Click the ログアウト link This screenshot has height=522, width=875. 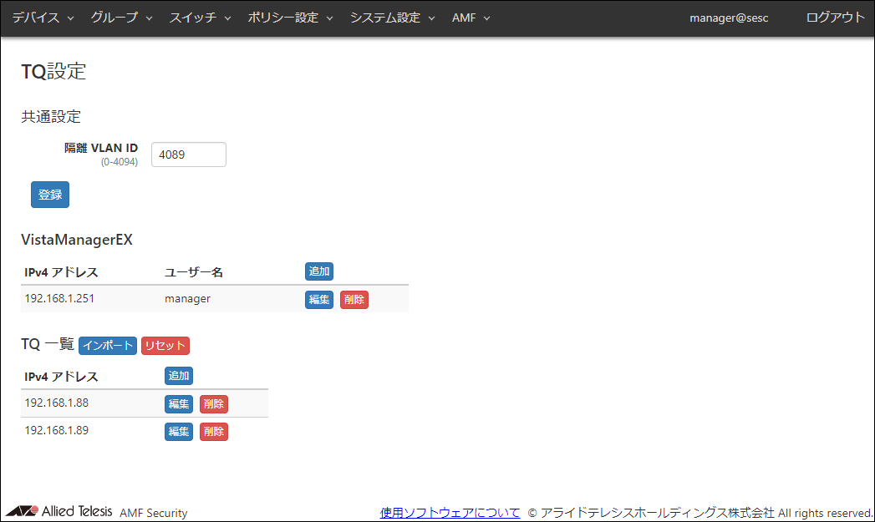pos(835,18)
